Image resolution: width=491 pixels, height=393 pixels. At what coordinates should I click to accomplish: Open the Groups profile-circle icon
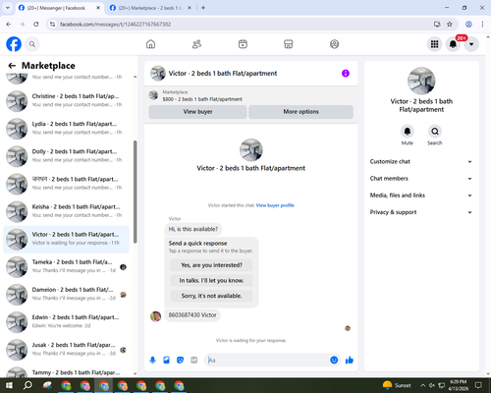click(x=334, y=44)
